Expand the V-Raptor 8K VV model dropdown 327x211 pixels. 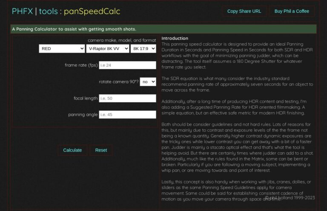[x=108, y=49]
